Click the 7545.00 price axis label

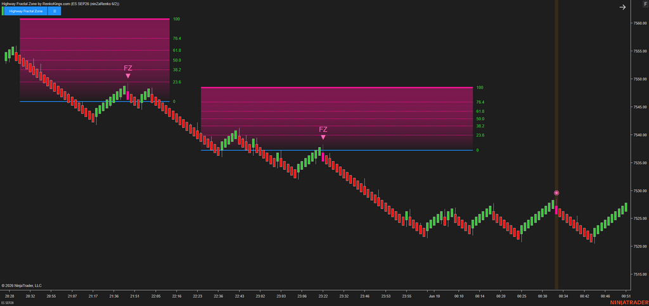click(640, 107)
